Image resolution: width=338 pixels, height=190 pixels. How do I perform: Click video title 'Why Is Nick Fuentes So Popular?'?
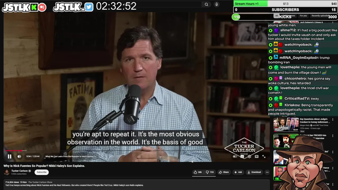coord(44,166)
